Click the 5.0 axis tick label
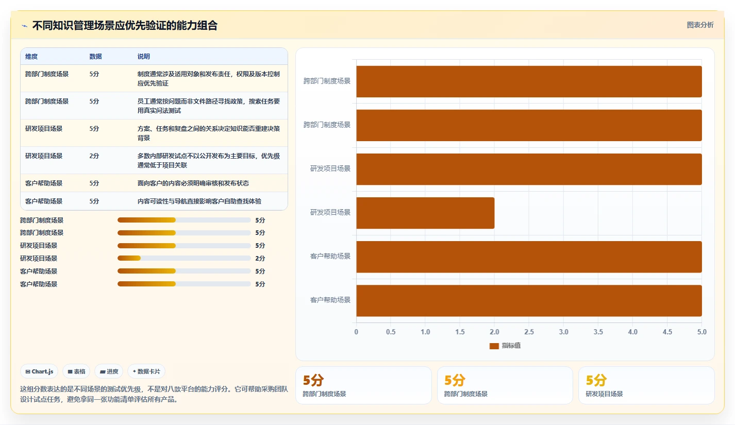 (x=701, y=332)
